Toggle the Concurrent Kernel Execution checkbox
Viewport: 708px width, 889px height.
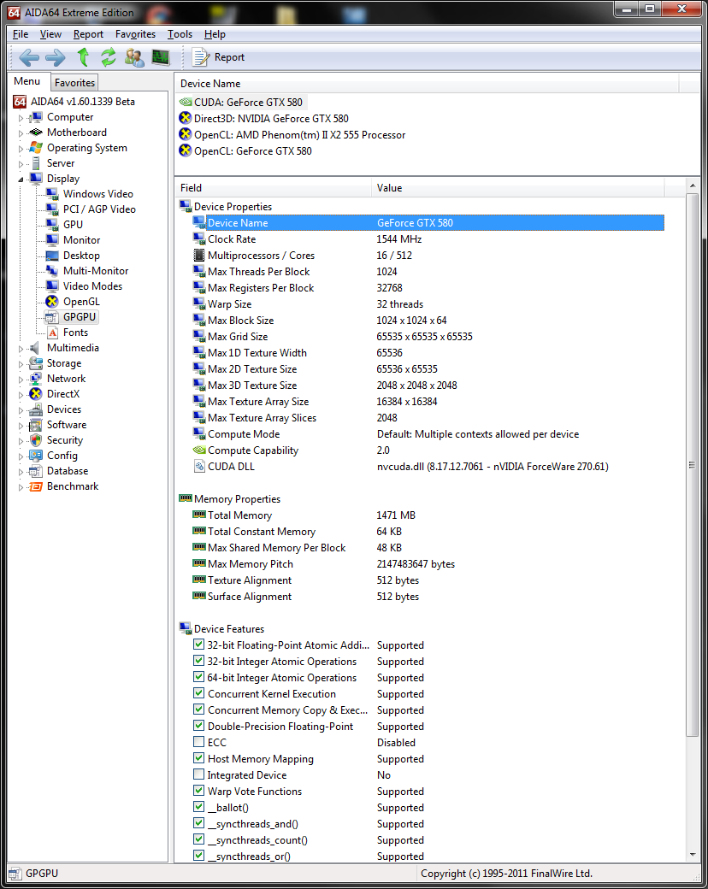click(x=198, y=693)
